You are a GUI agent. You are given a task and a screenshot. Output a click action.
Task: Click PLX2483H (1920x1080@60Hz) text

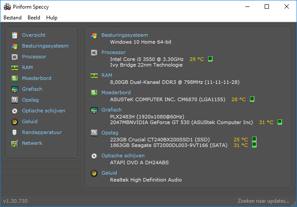[147, 117]
